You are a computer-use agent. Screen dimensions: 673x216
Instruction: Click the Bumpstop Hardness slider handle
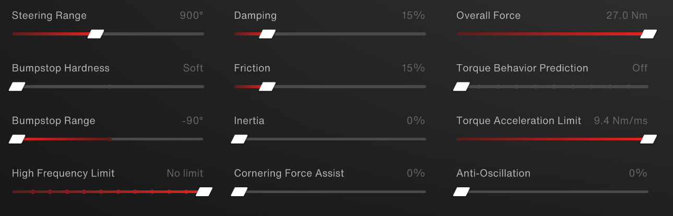(x=17, y=87)
